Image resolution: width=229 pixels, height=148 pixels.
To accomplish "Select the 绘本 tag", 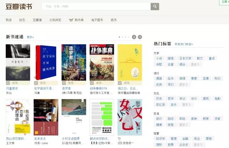I will (x=171, y=79).
